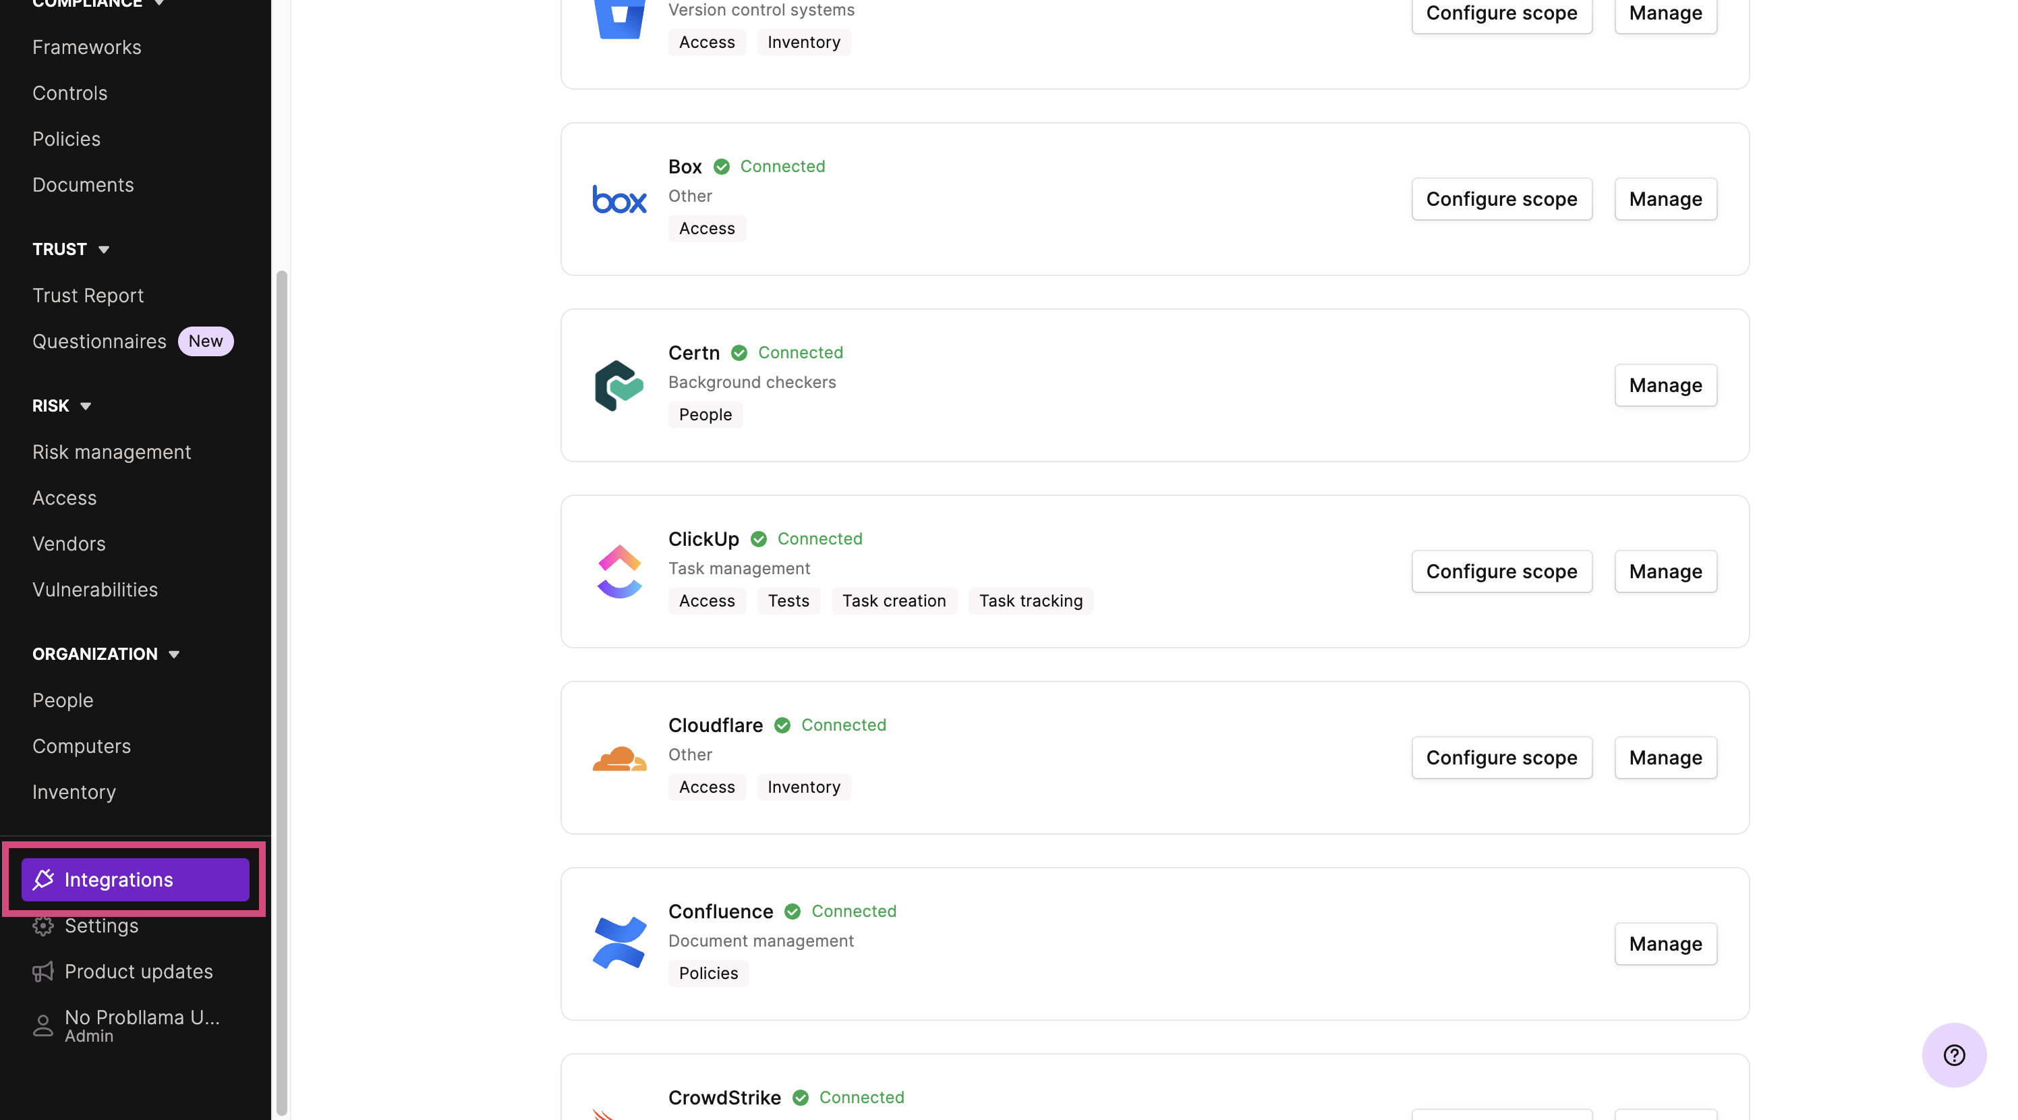
Task: Click the sidebar scrollbar
Action: click(282, 693)
